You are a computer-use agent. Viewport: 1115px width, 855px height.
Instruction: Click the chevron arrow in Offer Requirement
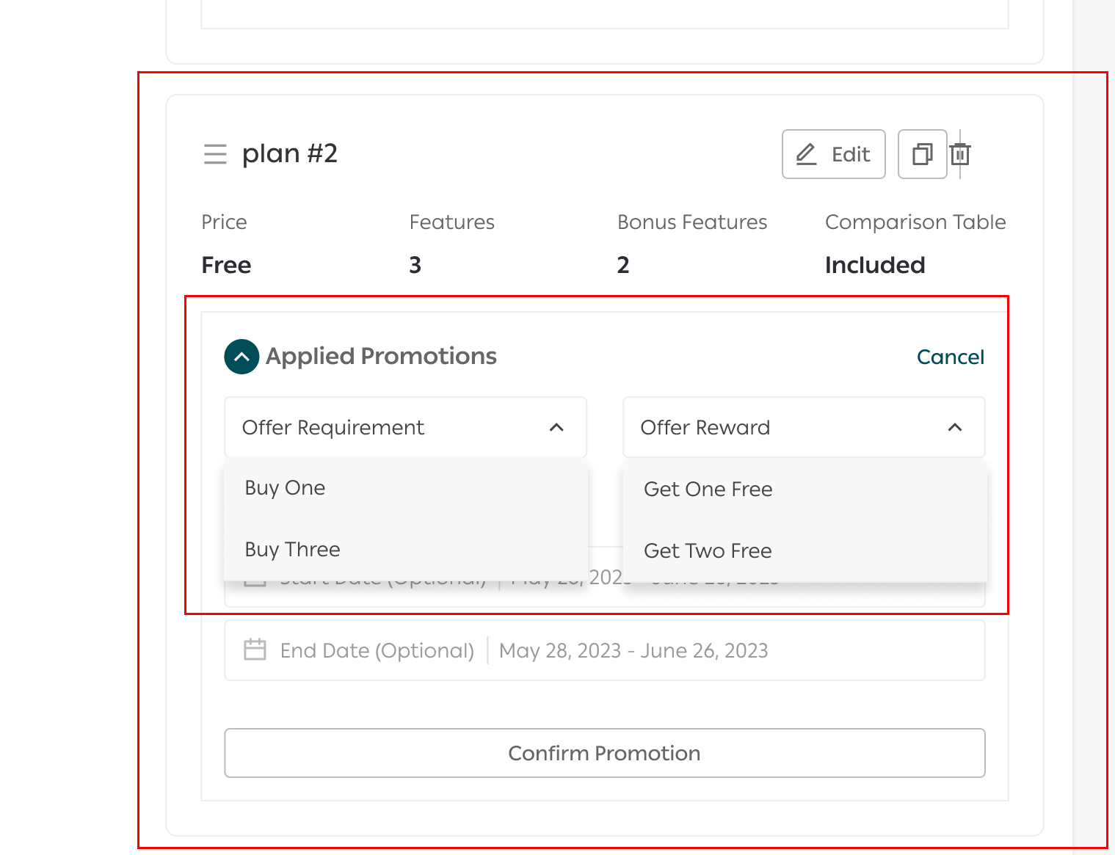pyautogui.click(x=556, y=427)
